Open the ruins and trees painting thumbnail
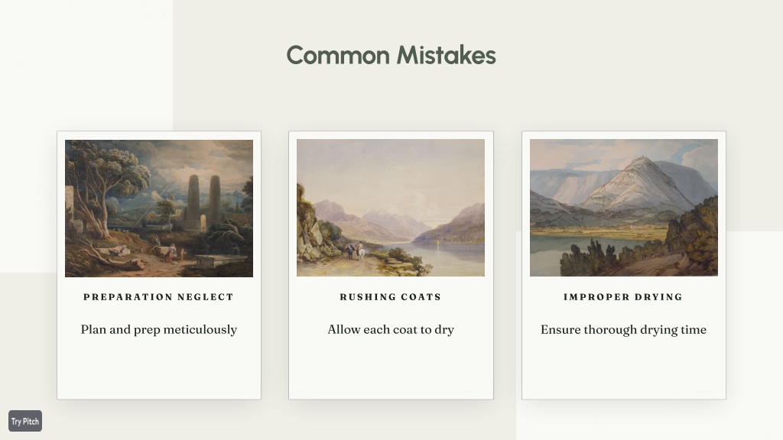Screen dimensions: 783x440 pos(159,208)
